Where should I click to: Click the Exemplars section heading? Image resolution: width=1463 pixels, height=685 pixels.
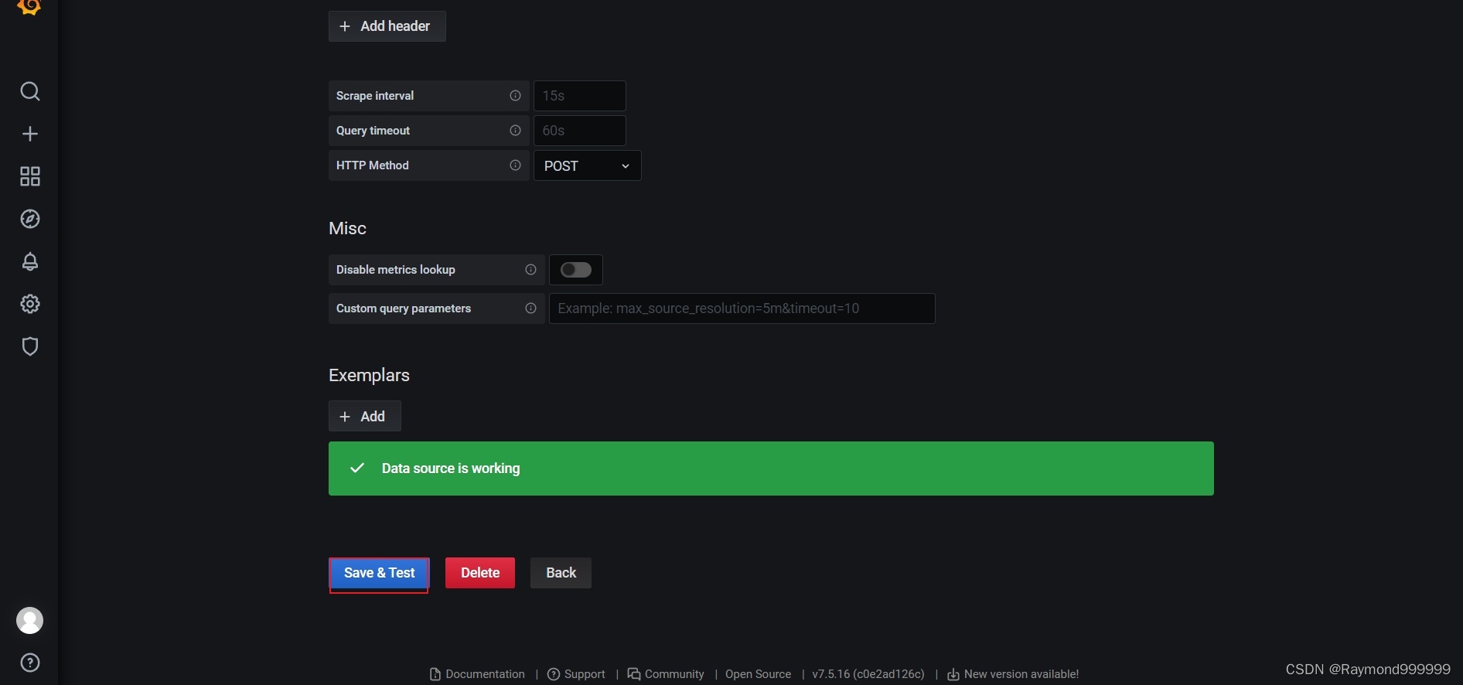(x=369, y=375)
